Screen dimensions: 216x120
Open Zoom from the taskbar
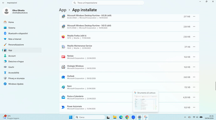[x=133, y=117]
